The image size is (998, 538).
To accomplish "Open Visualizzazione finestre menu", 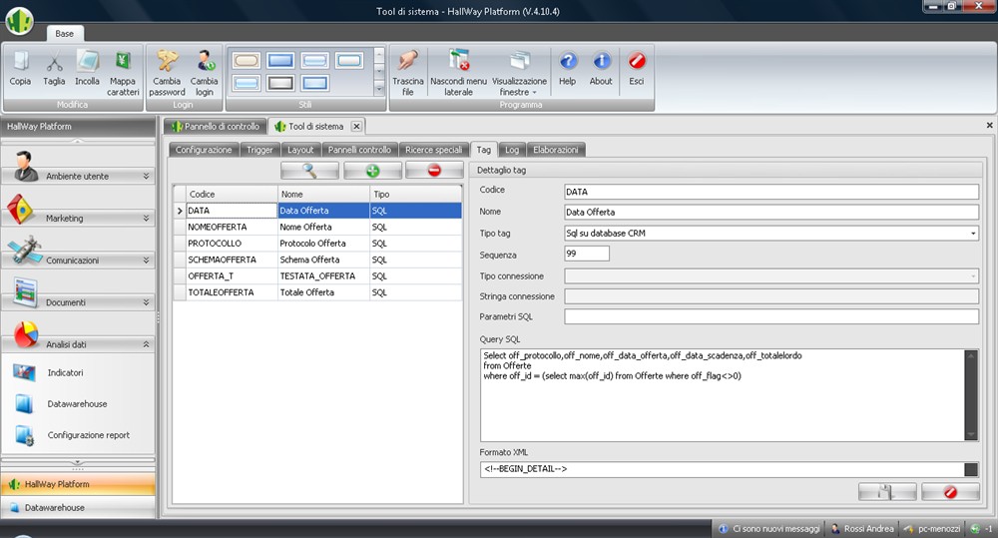I will [519, 73].
